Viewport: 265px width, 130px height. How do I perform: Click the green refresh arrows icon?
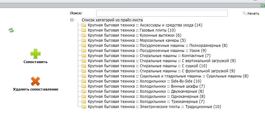(11, 31)
